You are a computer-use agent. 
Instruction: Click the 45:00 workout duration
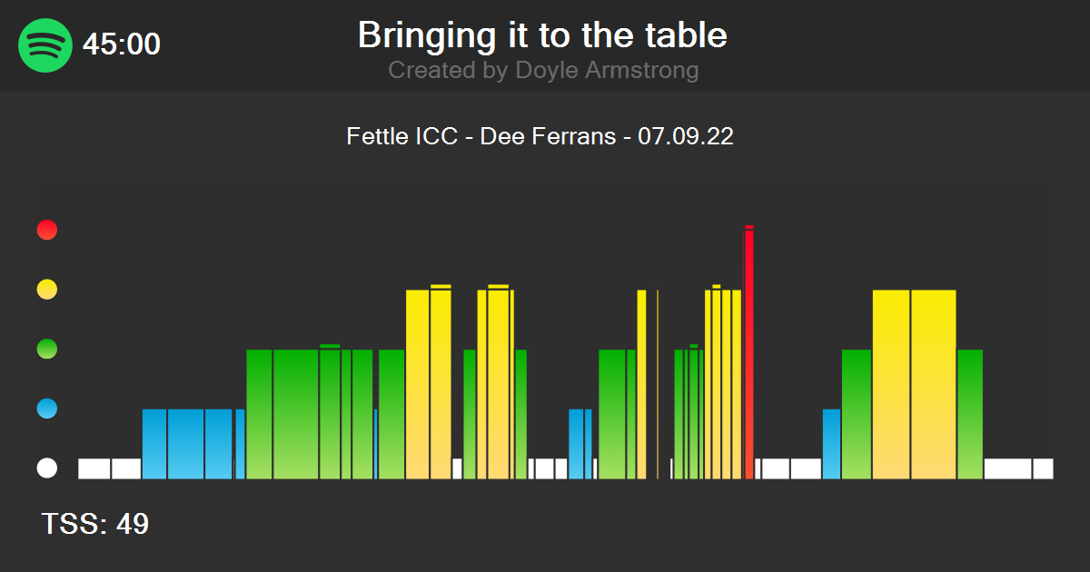(x=122, y=44)
